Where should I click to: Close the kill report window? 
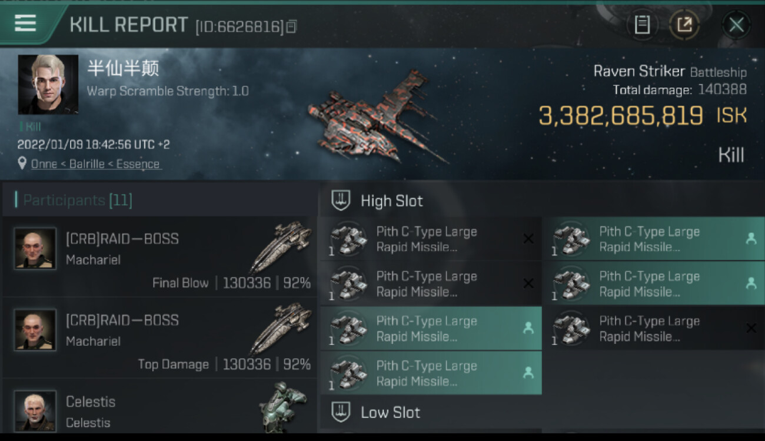pyautogui.click(x=736, y=25)
